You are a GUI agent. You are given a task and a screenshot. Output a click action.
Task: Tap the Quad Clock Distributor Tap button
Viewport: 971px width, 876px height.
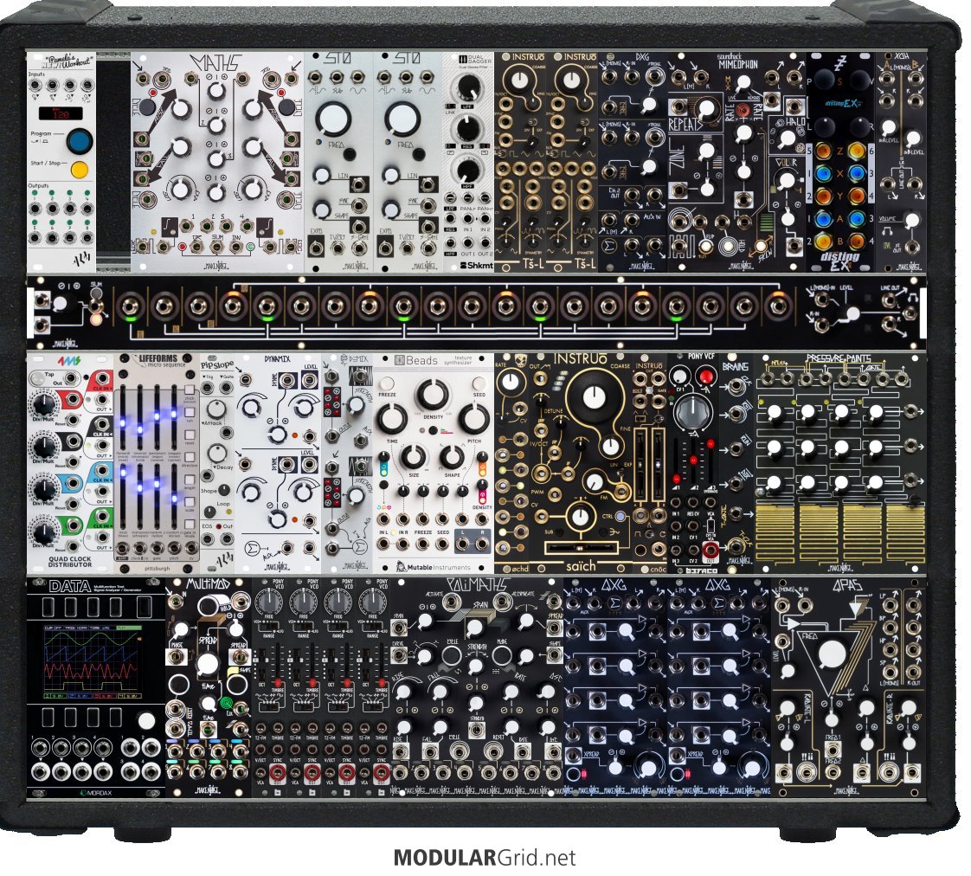38,378
